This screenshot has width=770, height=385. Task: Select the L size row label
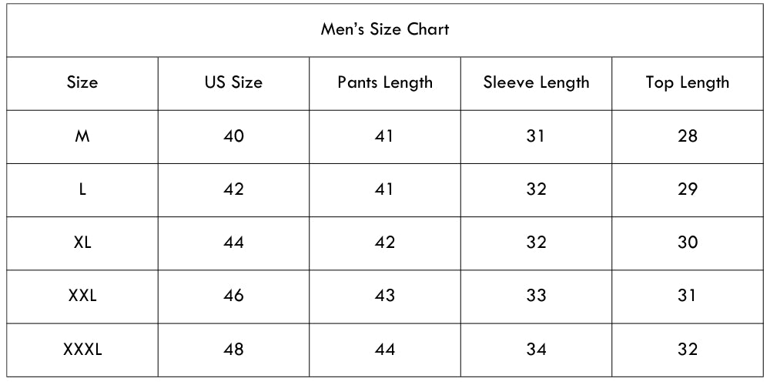82,189
